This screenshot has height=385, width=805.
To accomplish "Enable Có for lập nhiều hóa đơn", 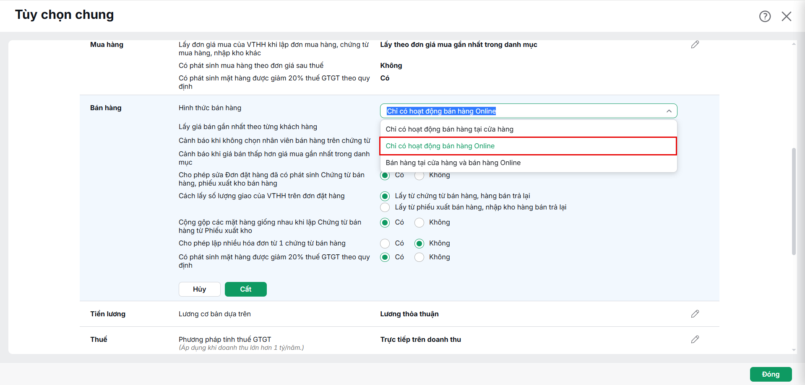I will (385, 243).
